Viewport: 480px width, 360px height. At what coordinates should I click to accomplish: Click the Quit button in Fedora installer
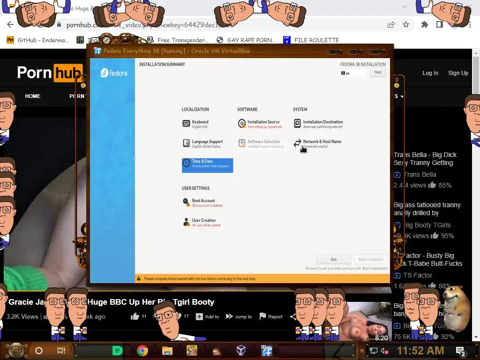pyautogui.click(x=333, y=259)
